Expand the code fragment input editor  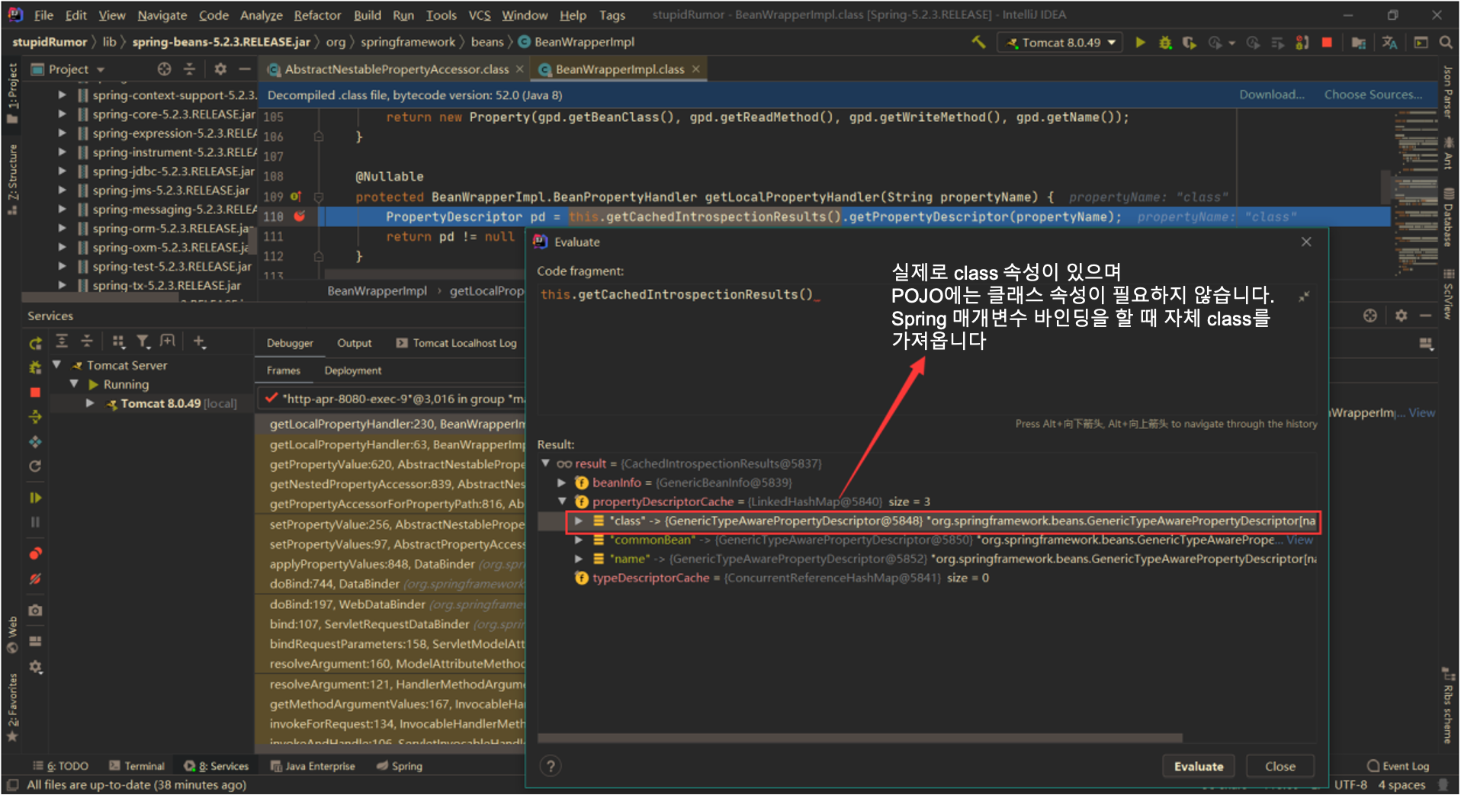(1305, 296)
